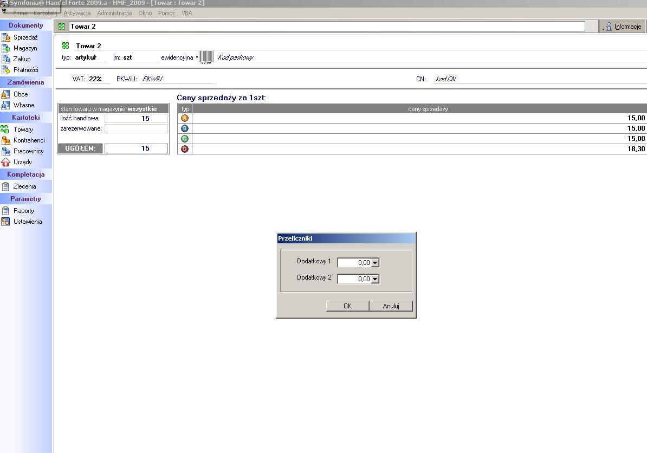The width and height of the screenshot is (647, 453).
Task: Open Magazyn icon in sidebar
Action: coord(6,48)
